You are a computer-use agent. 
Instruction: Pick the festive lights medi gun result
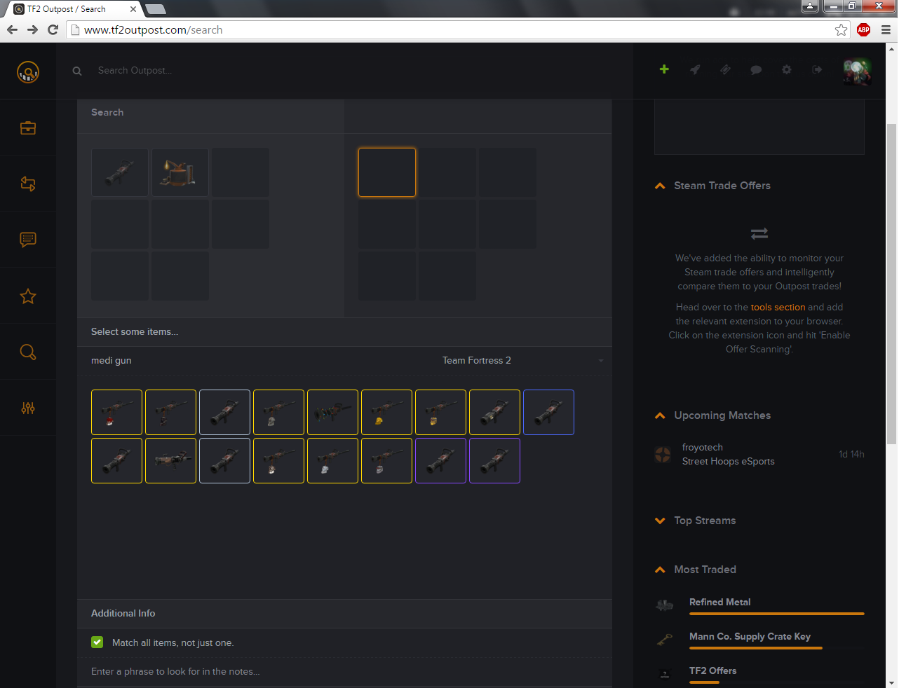(x=332, y=412)
